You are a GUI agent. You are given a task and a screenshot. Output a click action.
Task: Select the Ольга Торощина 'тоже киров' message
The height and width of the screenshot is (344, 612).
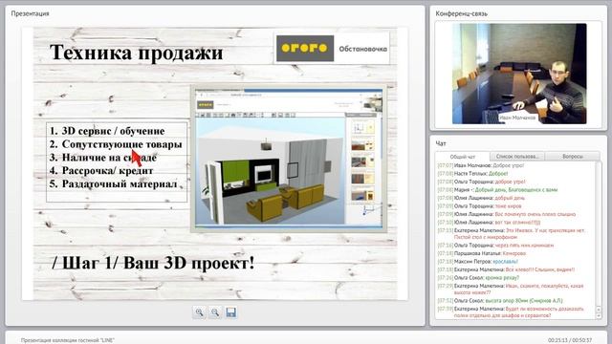click(479, 206)
